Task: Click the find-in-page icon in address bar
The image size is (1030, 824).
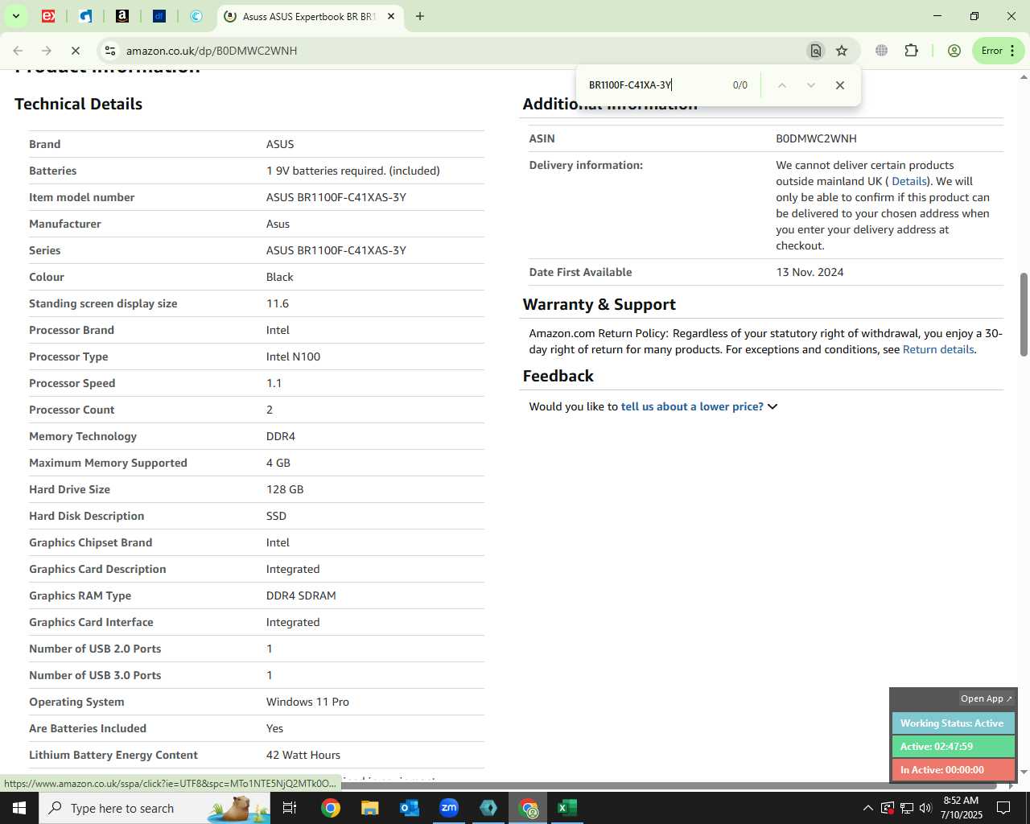Action: (816, 51)
